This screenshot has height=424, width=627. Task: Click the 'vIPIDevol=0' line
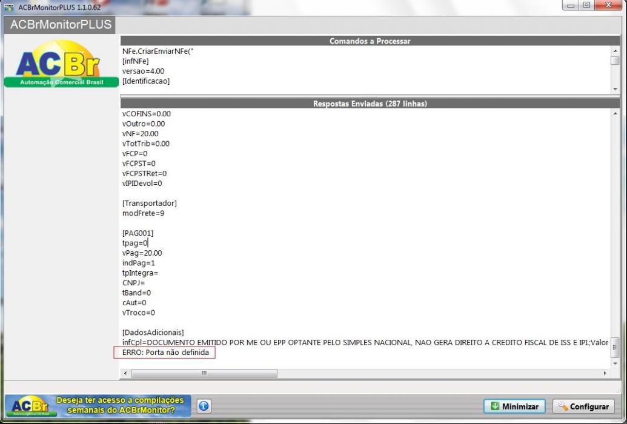pyautogui.click(x=142, y=183)
